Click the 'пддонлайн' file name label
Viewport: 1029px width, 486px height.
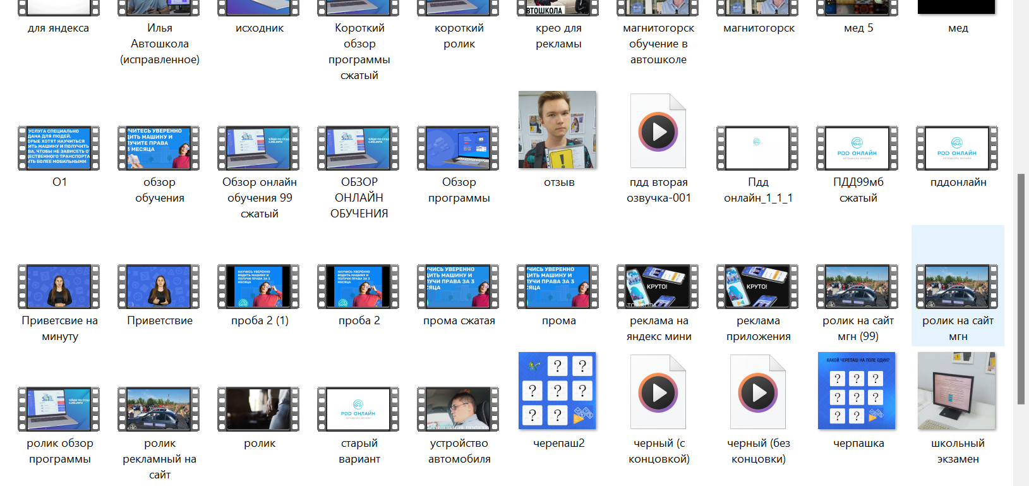pos(958,183)
